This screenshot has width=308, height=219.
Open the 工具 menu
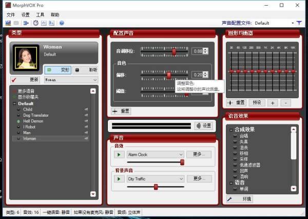tap(40, 15)
